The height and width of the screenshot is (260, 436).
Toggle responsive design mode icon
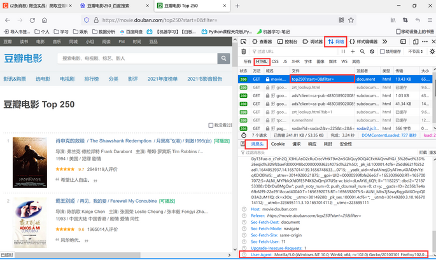coord(416,42)
